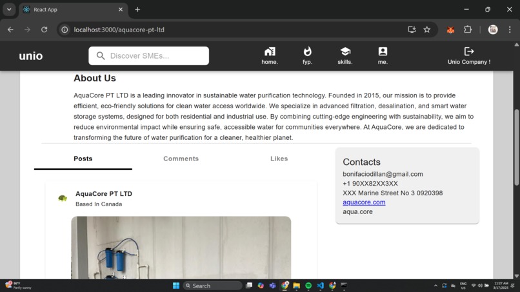Open the clock and date showing 11:27 AM
The width and height of the screenshot is (520, 292).
tap(501, 286)
